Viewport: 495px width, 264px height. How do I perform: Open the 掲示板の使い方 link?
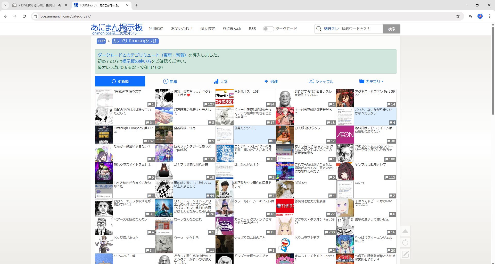pyautogui.click(x=137, y=61)
